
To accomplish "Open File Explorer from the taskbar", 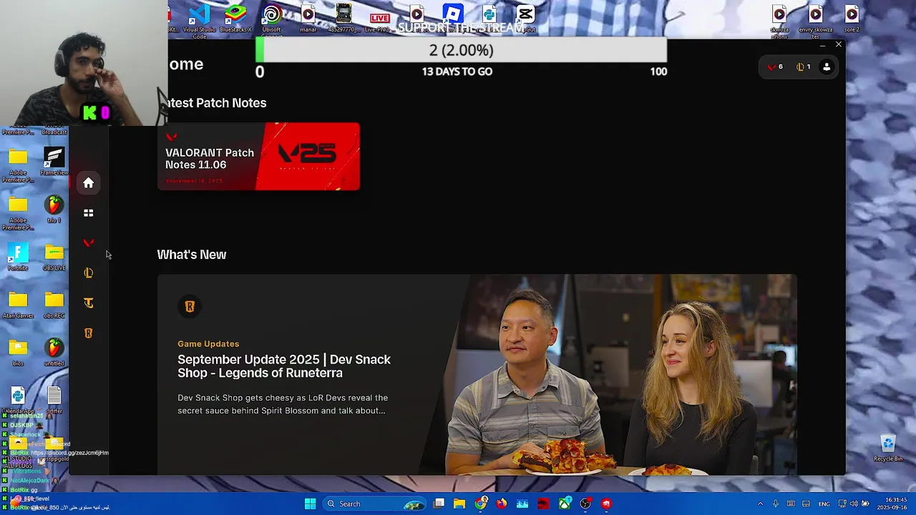I will click(459, 504).
